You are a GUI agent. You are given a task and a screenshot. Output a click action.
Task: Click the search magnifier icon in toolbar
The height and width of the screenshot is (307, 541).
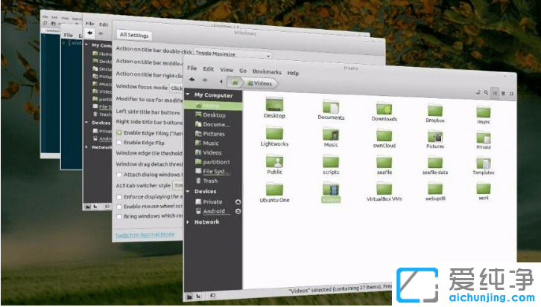coord(485,93)
